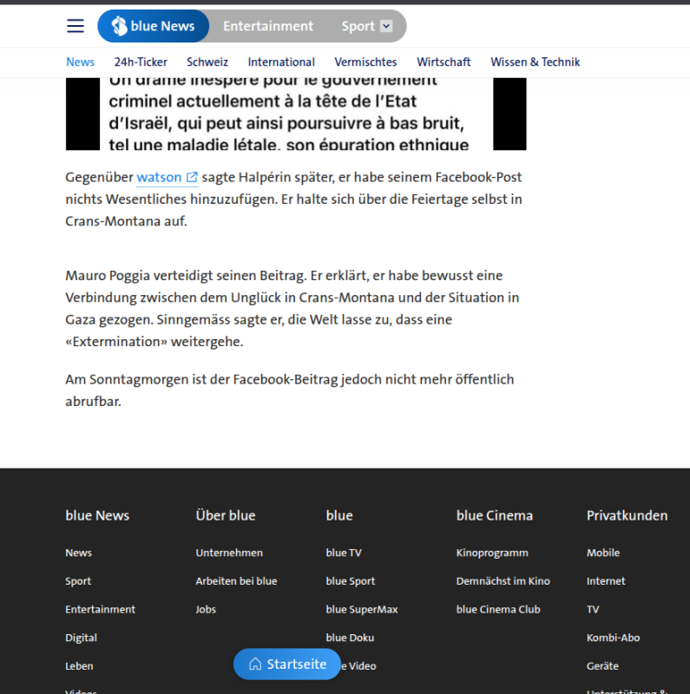The height and width of the screenshot is (694, 690).
Task: Go to blue Cinema Club link
Action: [498, 609]
